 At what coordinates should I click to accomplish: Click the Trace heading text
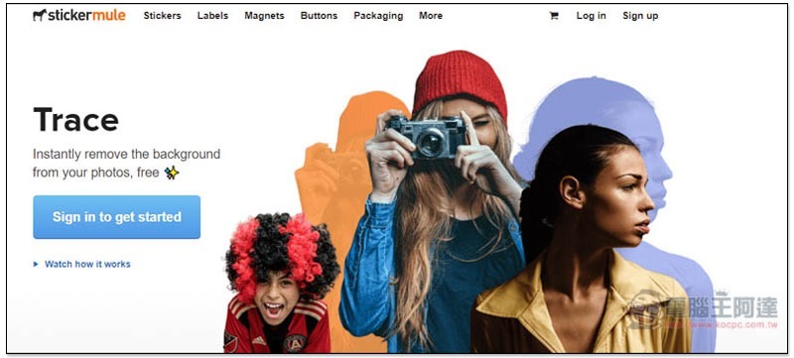(x=76, y=120)
